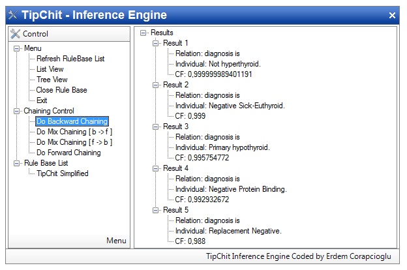The image size is (407, 270).
Task: Open the List View option
Action: (50, 69)
